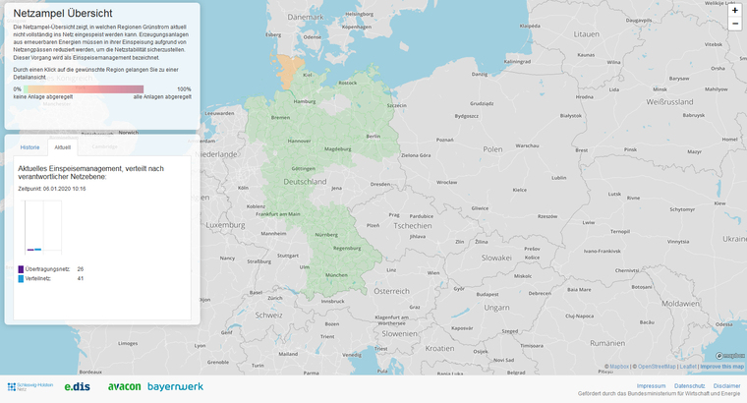
Task: Zoom in on the map
Action: tap(734, 10)
